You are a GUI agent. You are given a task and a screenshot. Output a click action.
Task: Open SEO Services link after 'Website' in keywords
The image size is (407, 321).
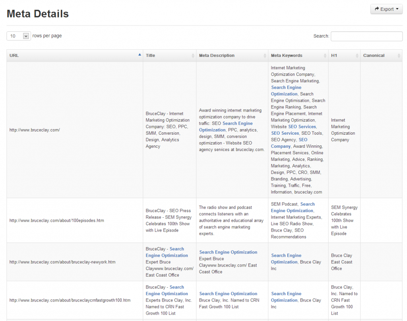(302, 127)
